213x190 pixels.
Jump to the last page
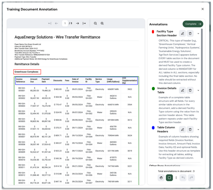(84, 23)
